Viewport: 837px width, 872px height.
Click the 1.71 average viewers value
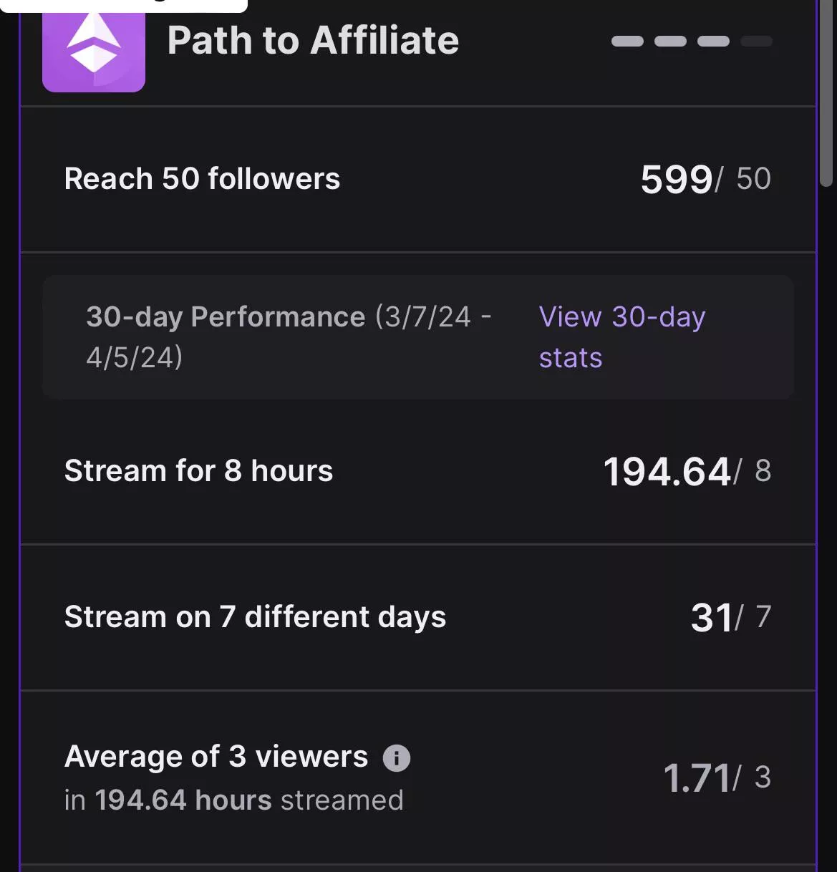tap(697, 778)
